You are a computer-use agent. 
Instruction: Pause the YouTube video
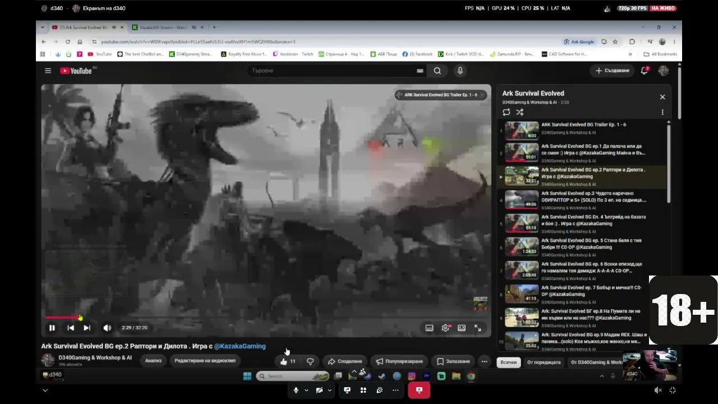[52, 328]
